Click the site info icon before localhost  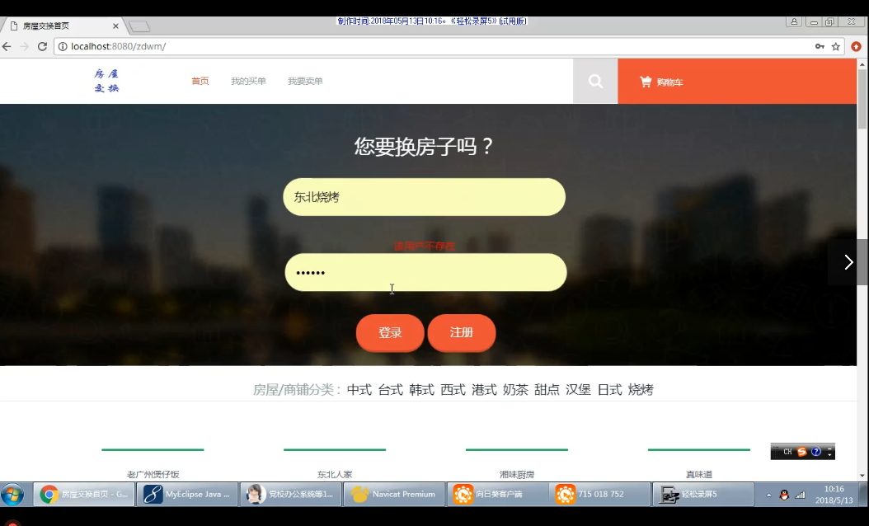63,46
